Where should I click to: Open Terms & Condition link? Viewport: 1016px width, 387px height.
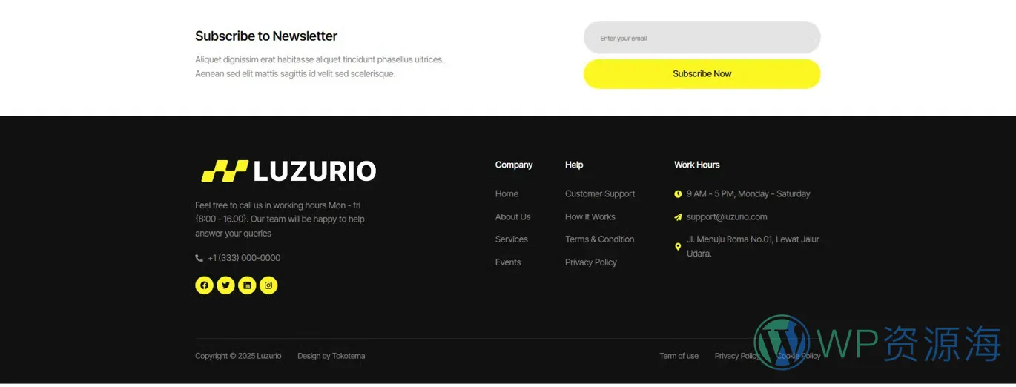[x=599, y=239]
